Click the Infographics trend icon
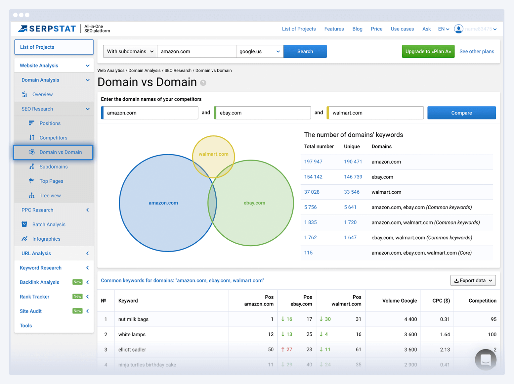 coord(24,239)
